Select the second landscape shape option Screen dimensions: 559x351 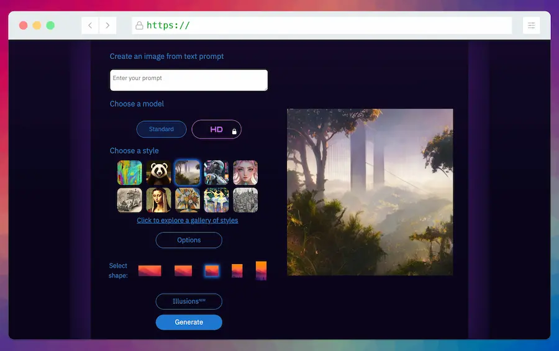183,271
